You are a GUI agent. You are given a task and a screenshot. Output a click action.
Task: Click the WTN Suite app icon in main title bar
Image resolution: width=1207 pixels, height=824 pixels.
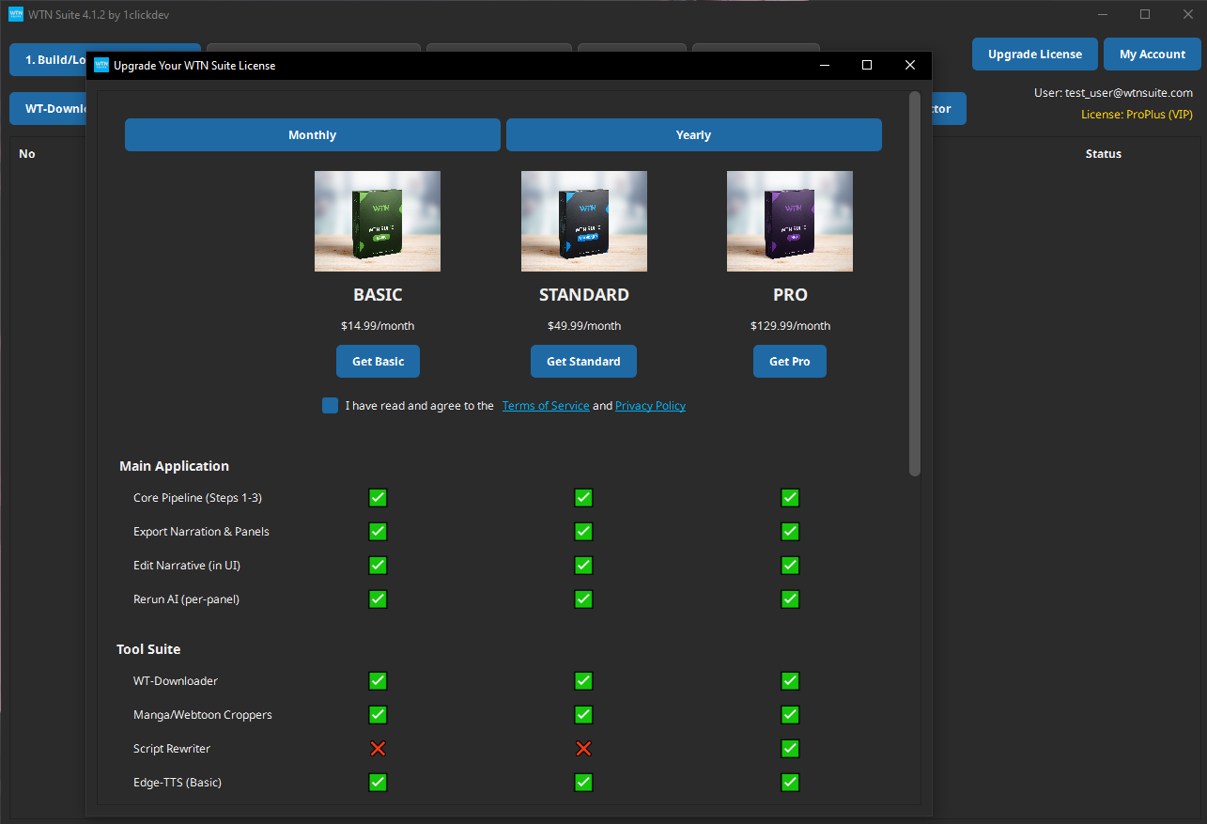[x=14, y=14]
